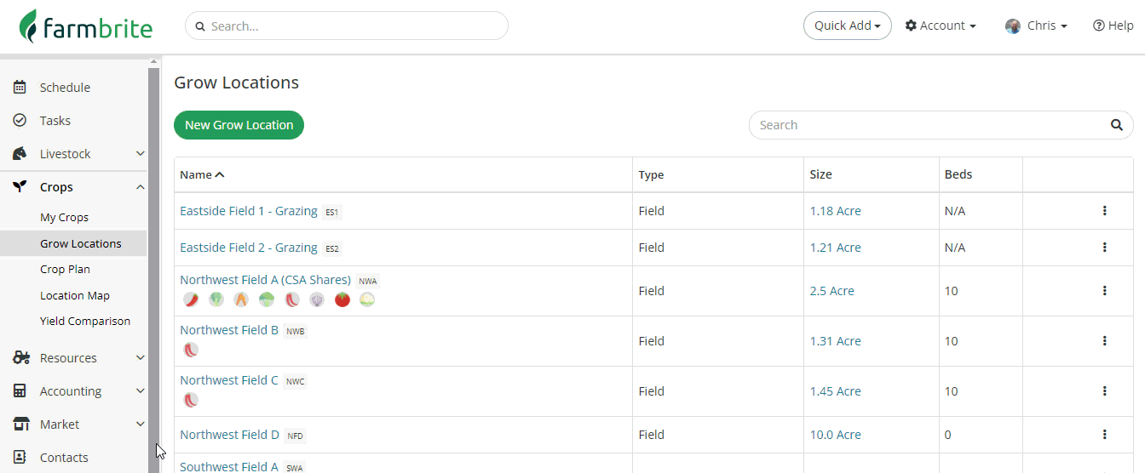
Task: Click the New Grow Location button
Action: (x=239, y=125)
